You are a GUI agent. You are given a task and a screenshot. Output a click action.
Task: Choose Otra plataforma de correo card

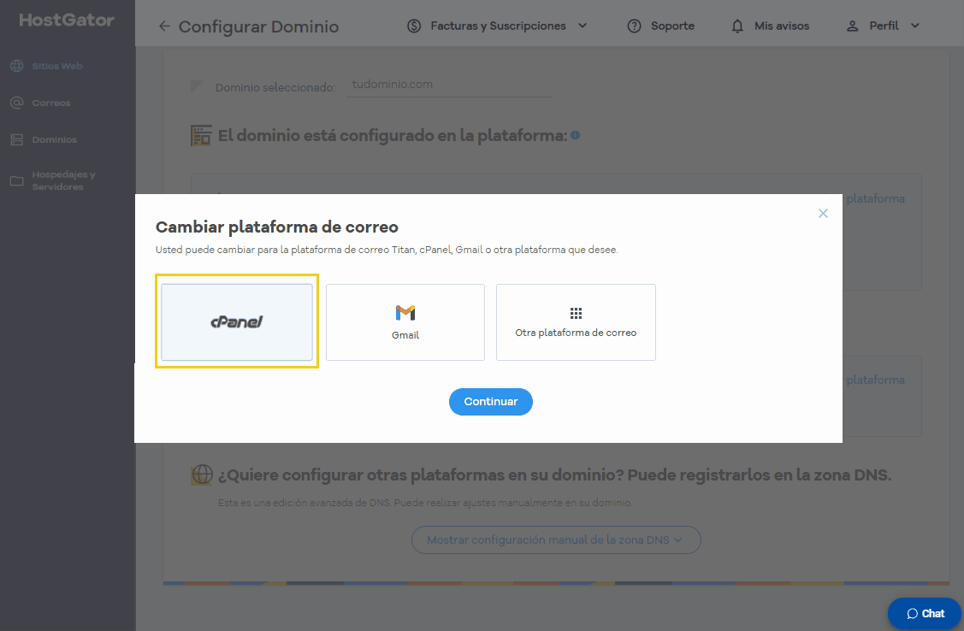576,322
